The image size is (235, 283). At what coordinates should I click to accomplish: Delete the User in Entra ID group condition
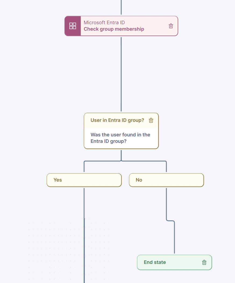[x=151, y=120]
